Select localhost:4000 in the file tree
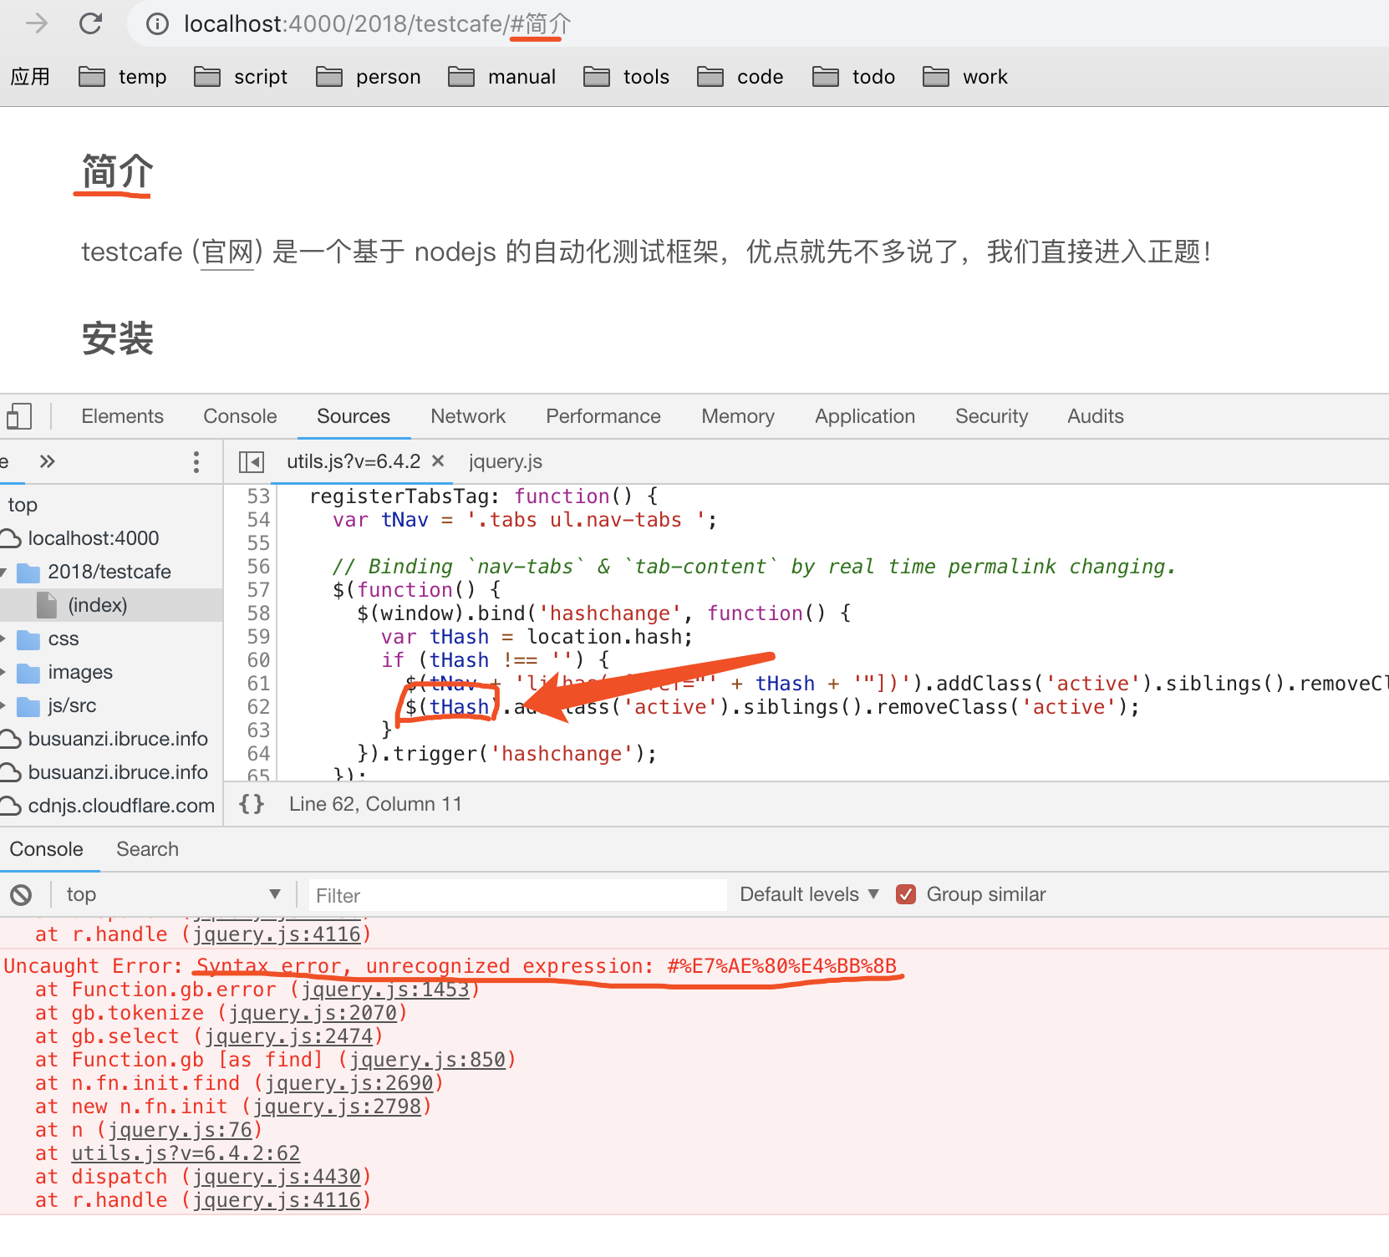Image resolution: width=1389 pixels, height=1257 pixels. (94, 538)
